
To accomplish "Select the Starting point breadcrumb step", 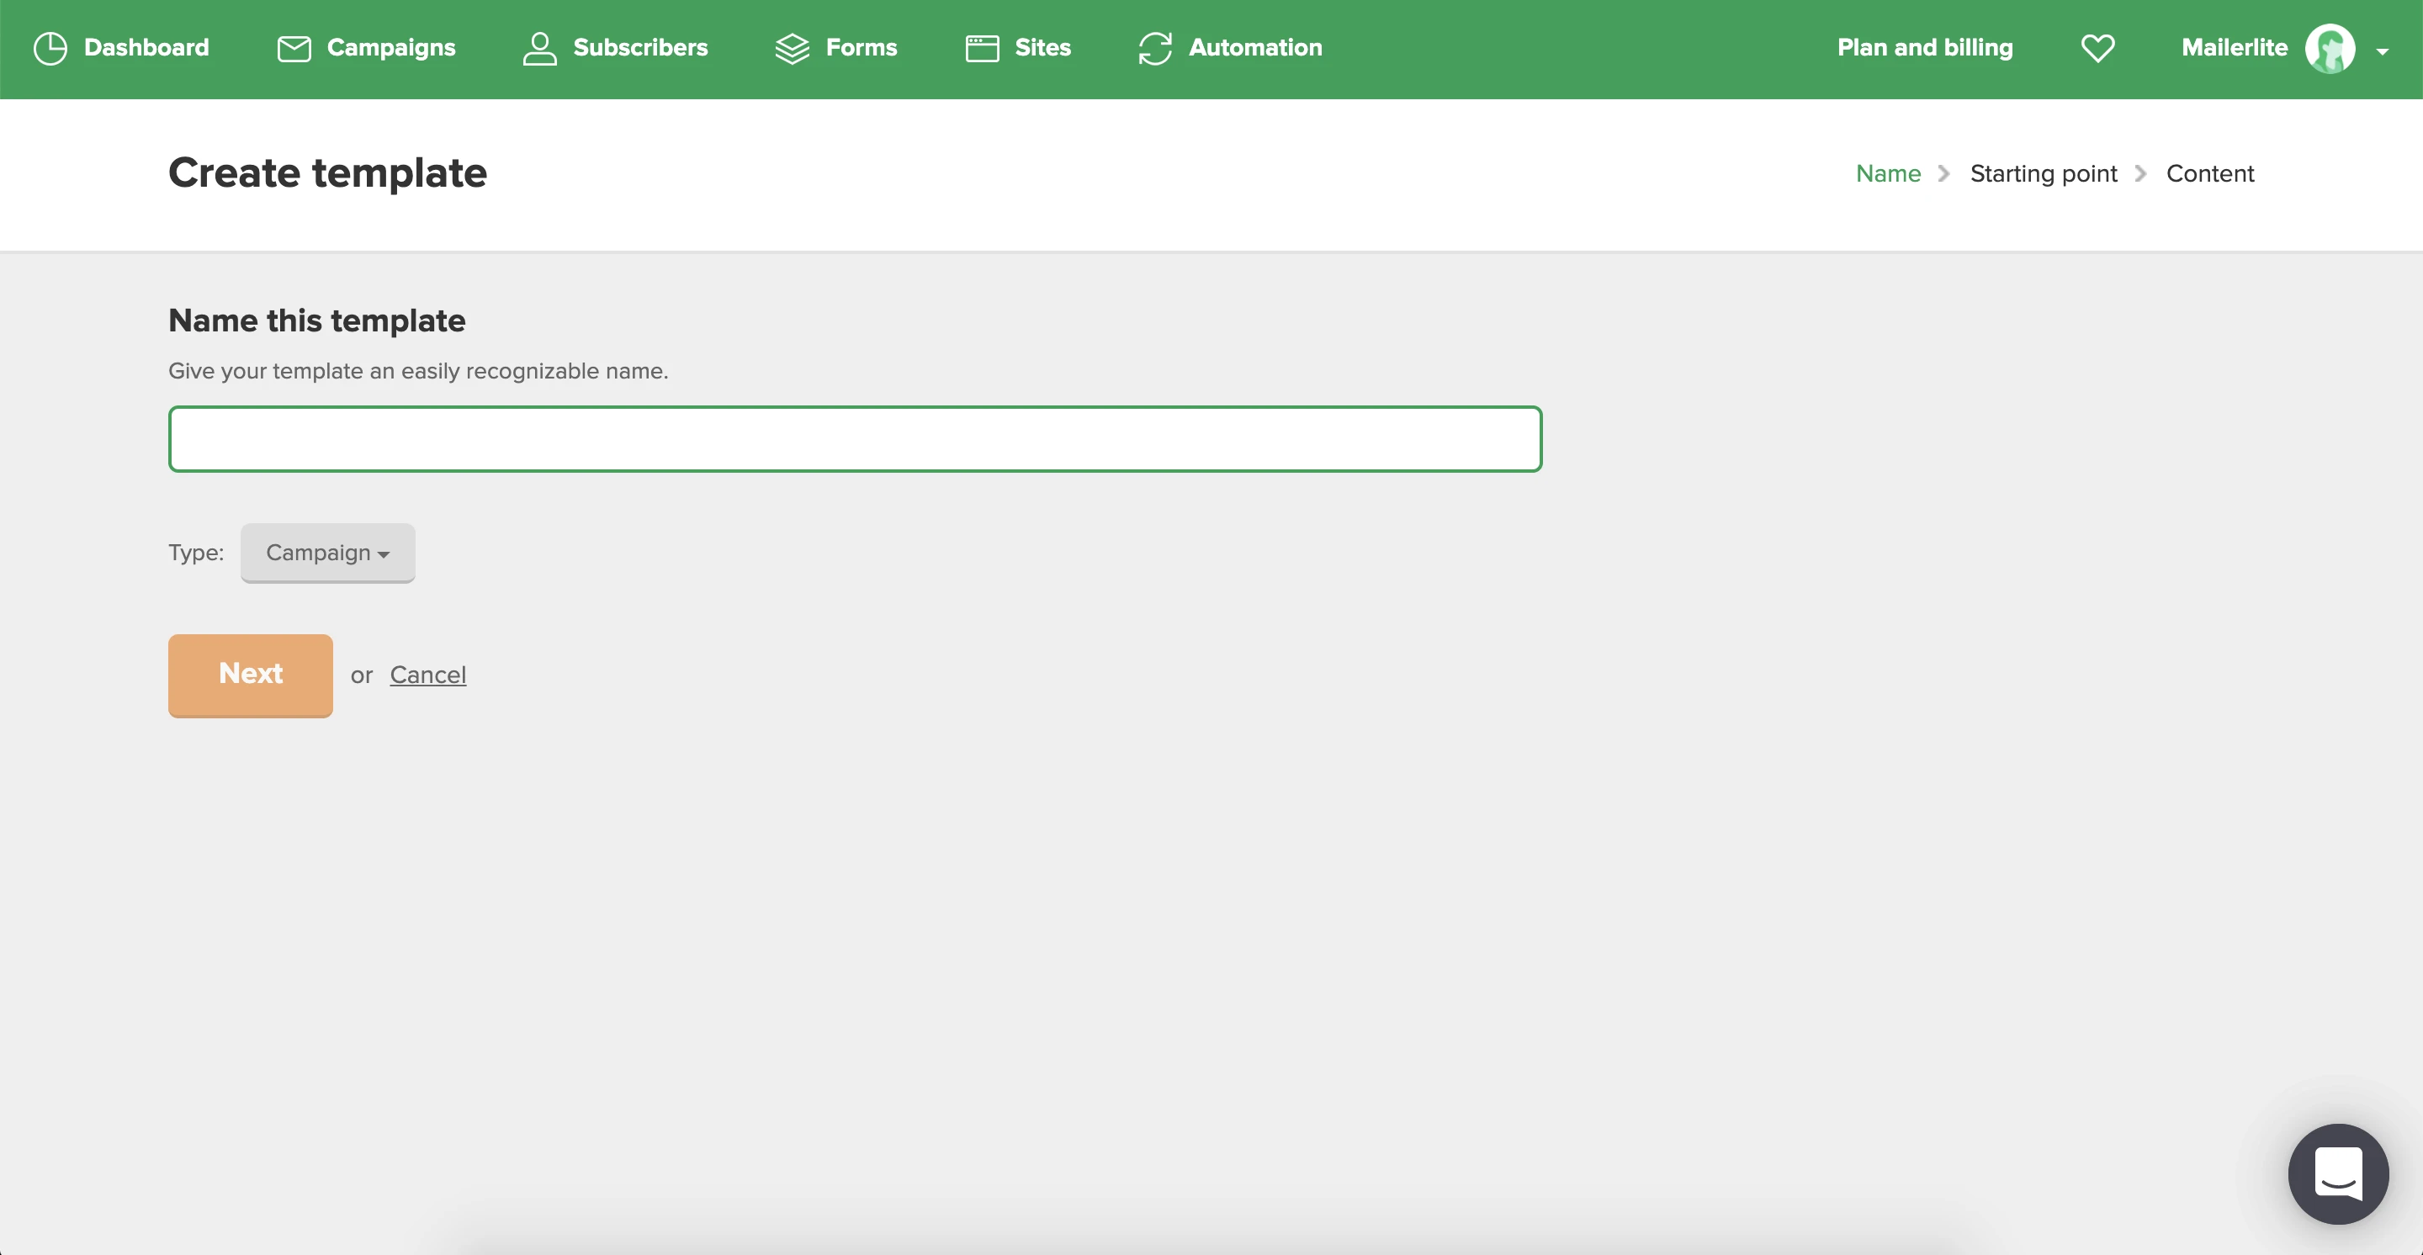I will click(x=2043, y=174).
